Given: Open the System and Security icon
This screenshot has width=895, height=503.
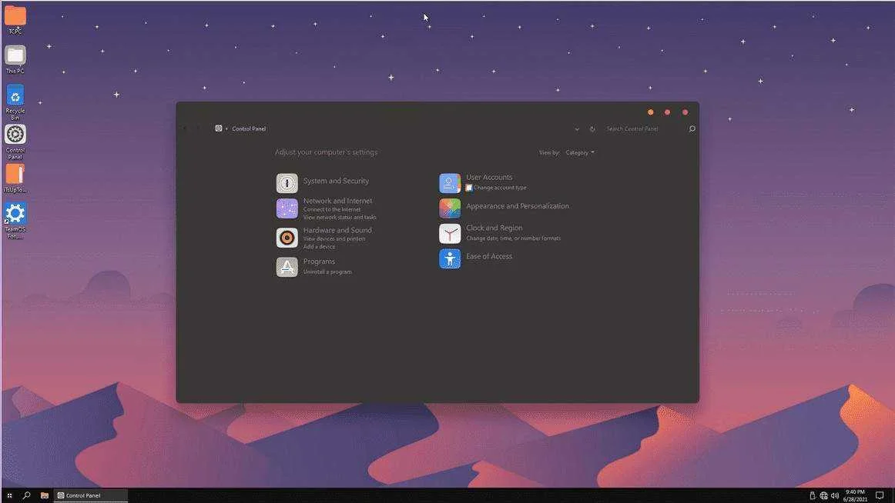Looking at the screenshot, I should point(287,183).
